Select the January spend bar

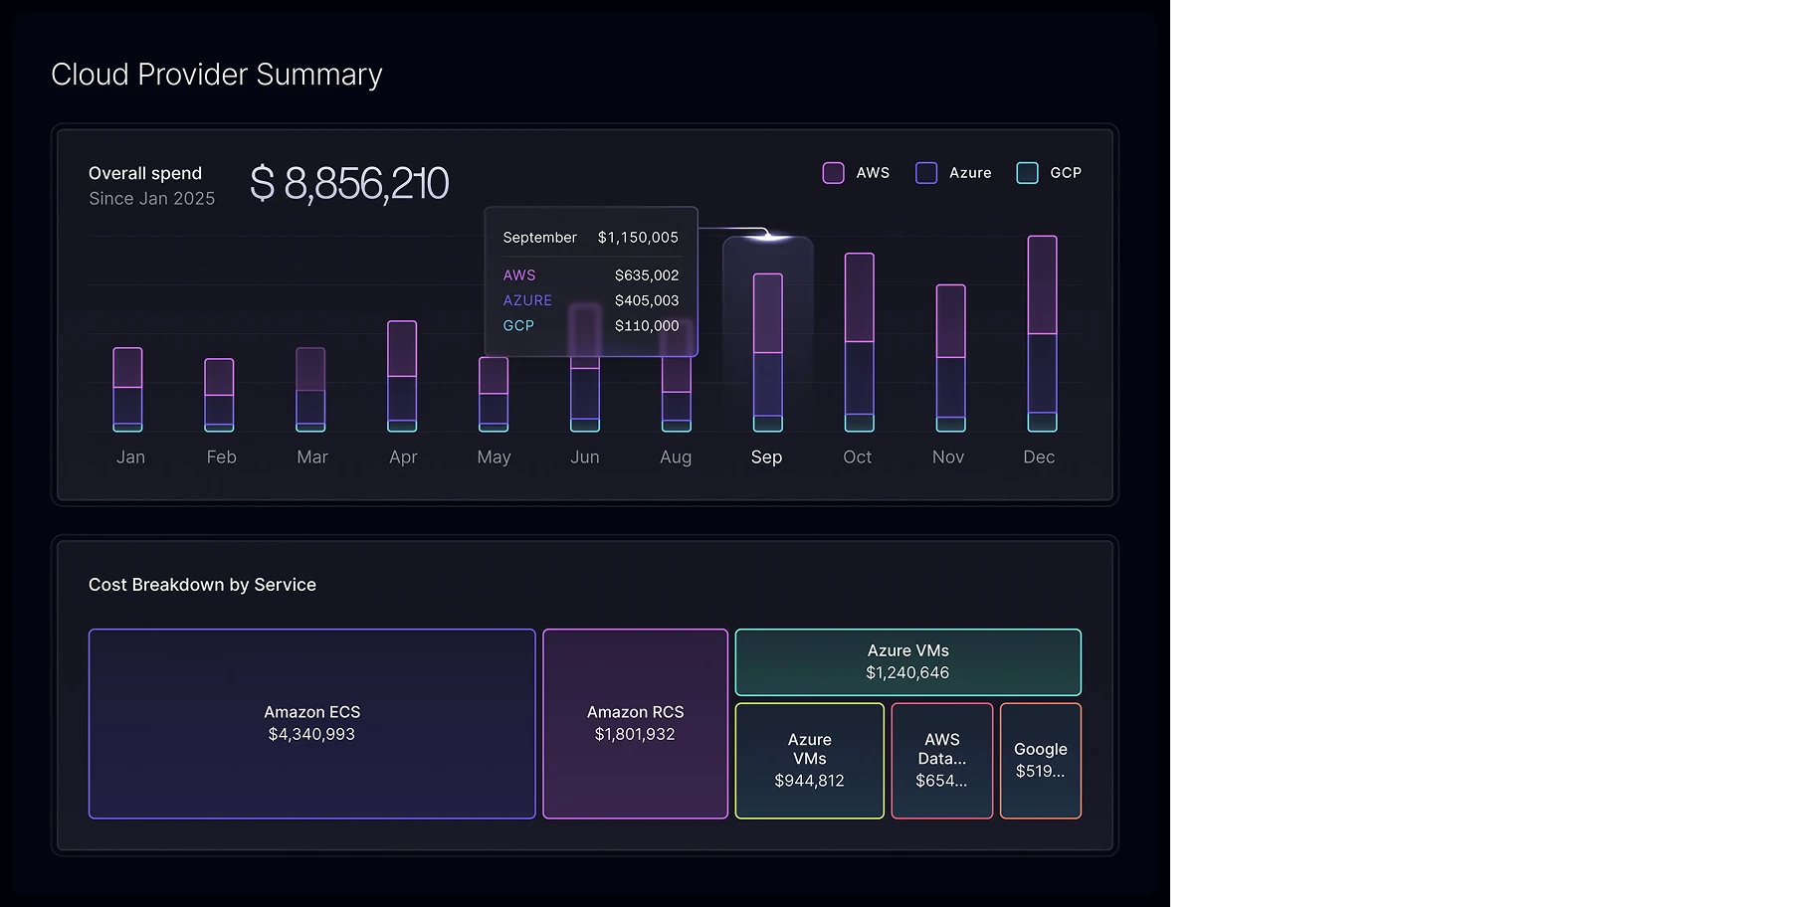coord(127,389)
